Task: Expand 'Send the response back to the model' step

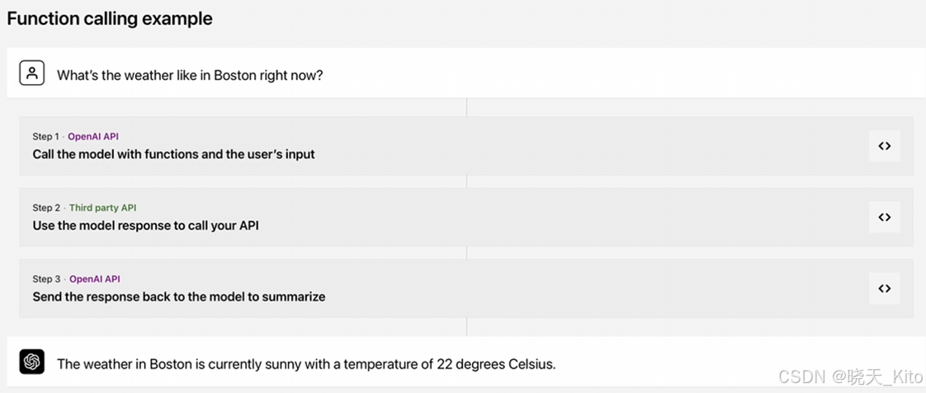Action: tap(178, 296)
